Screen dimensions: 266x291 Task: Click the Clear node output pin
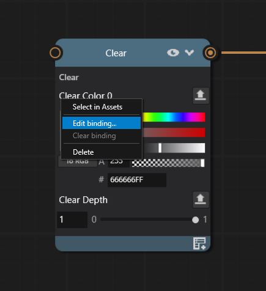click(x=210, y=53)
